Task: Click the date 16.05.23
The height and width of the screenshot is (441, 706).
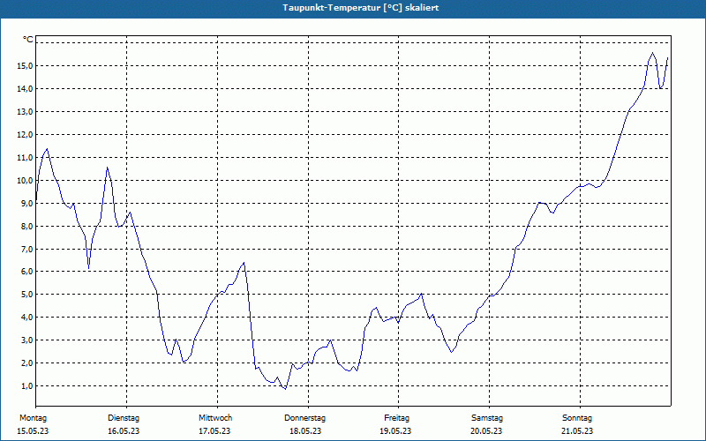Action: point(124,431)
